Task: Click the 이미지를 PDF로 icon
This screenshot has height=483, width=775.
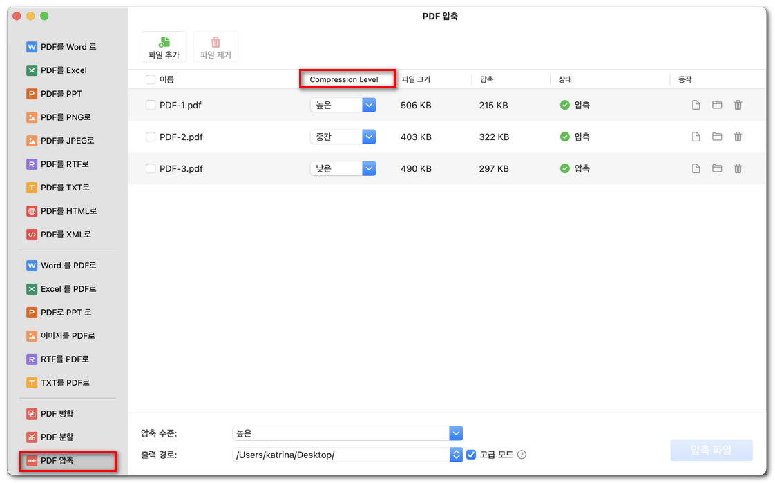Action: click(32, 336)
